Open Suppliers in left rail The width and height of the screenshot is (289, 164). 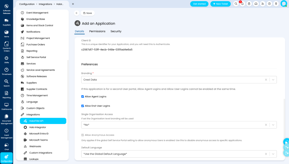click(6, 22)
